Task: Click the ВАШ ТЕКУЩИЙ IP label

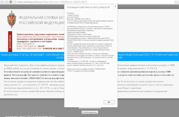Action: coord(26,44)
